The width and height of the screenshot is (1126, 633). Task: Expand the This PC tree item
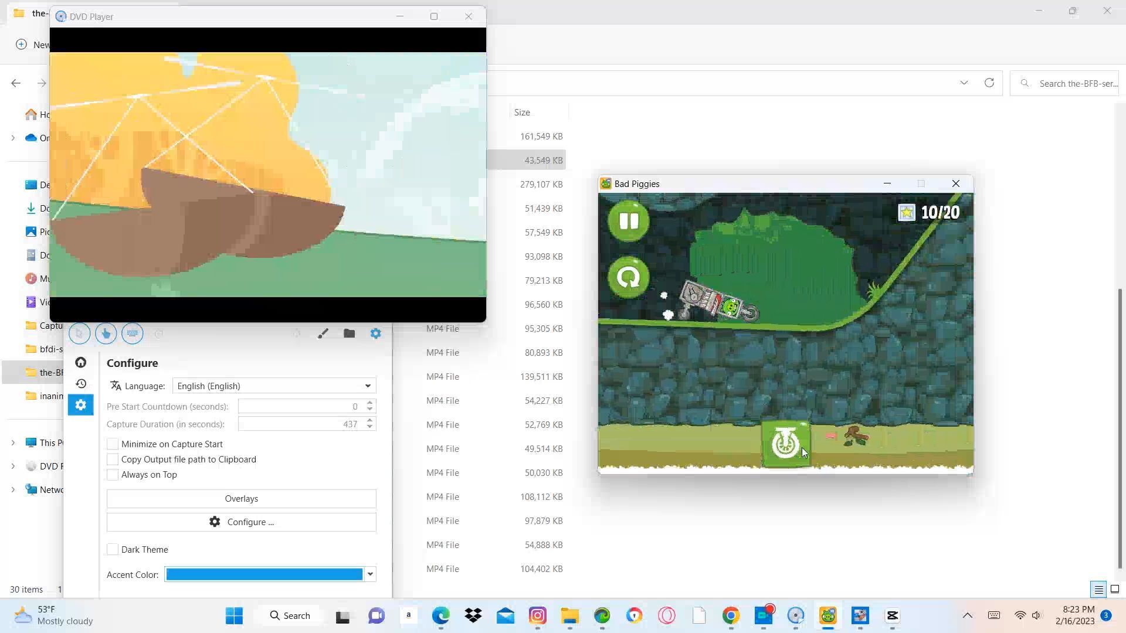[x=13, y=443]
